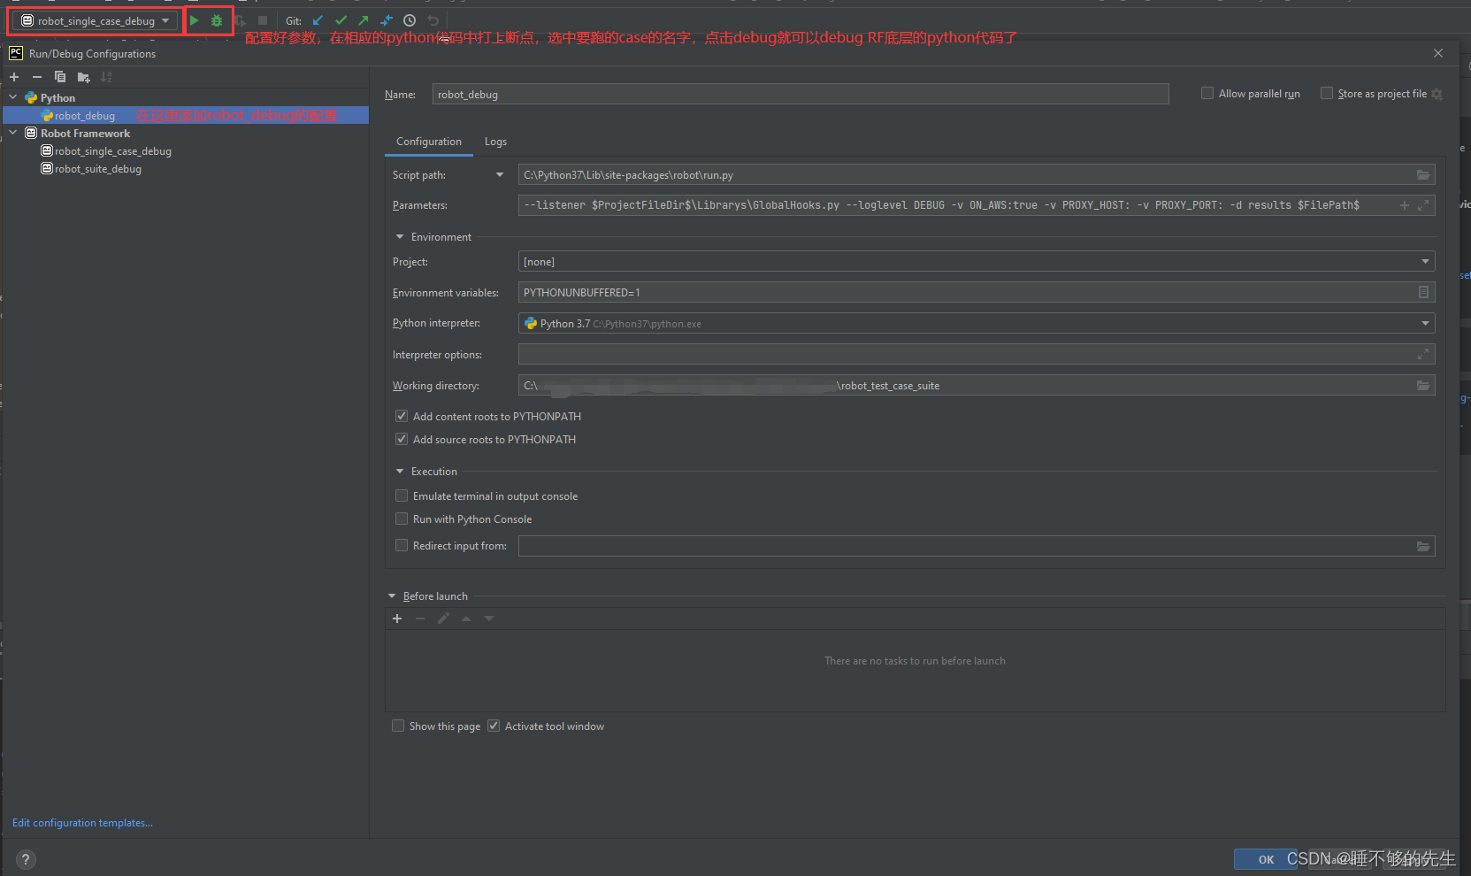Click the green Run arrow in toolbar

coord(194,19)
